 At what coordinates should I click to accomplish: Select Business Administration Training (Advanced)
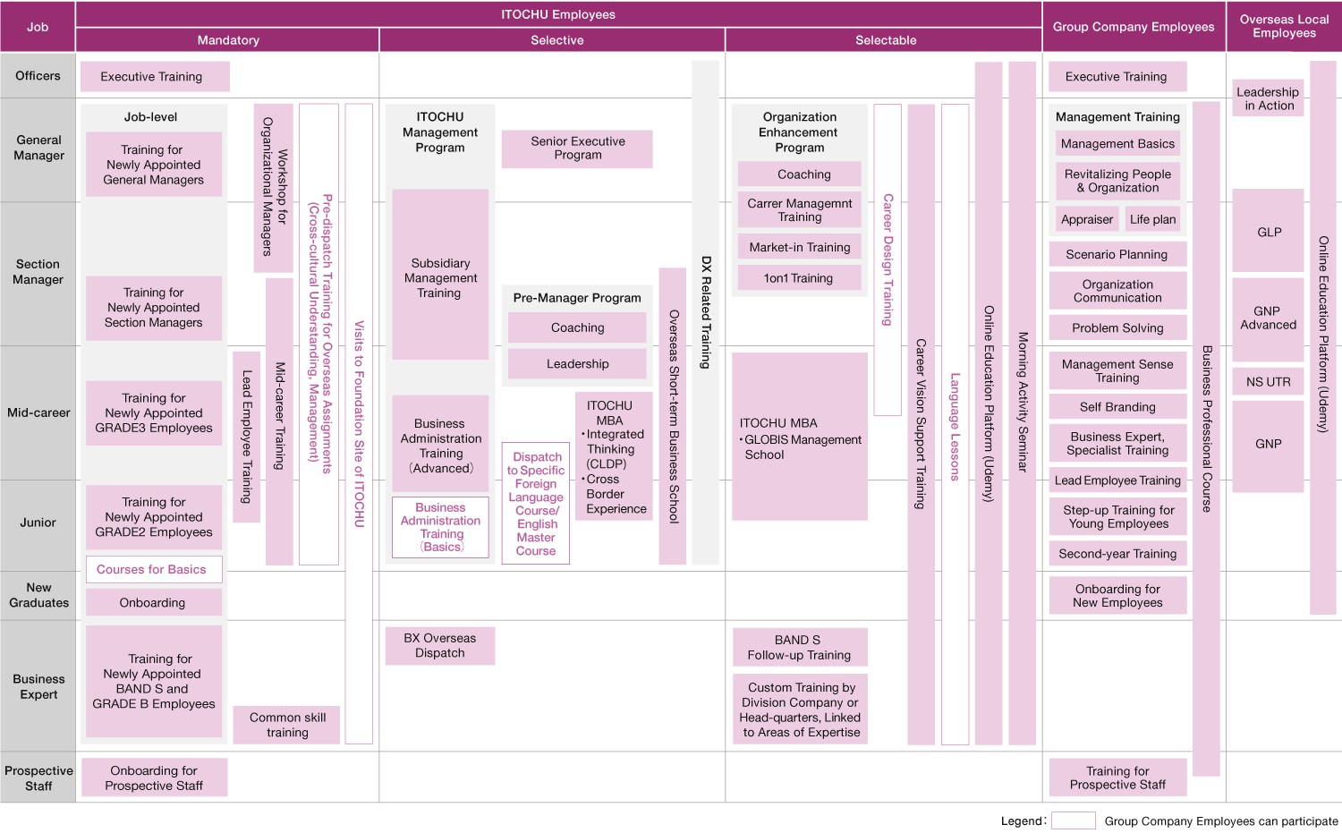click(440, 444)
